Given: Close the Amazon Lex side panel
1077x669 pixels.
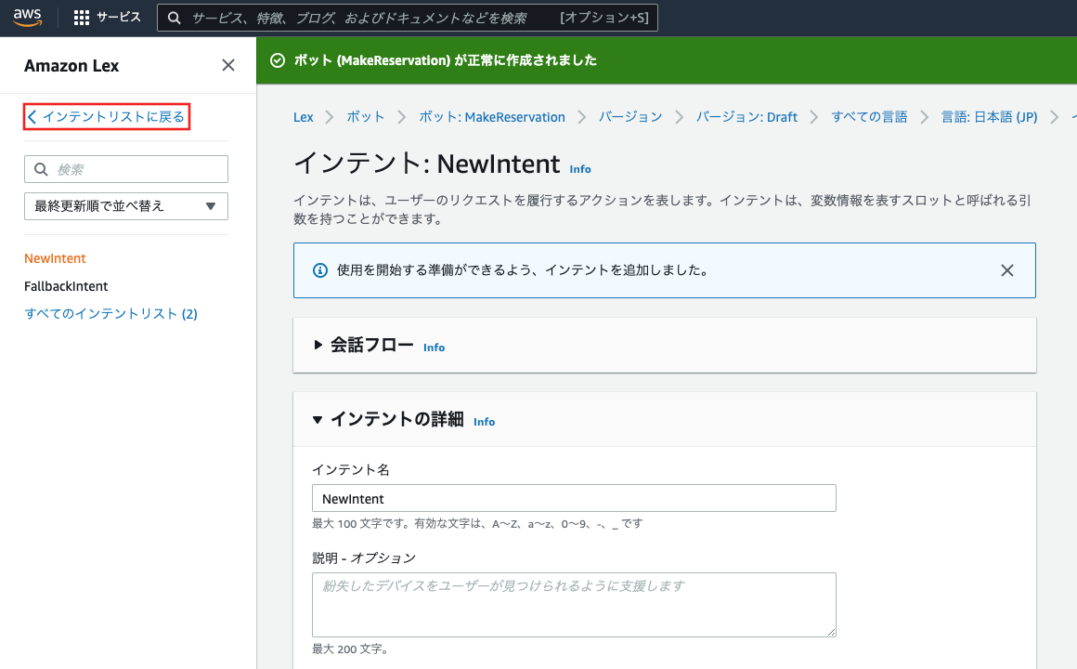Looking at the screenshot, I should [x=228, y=65].
